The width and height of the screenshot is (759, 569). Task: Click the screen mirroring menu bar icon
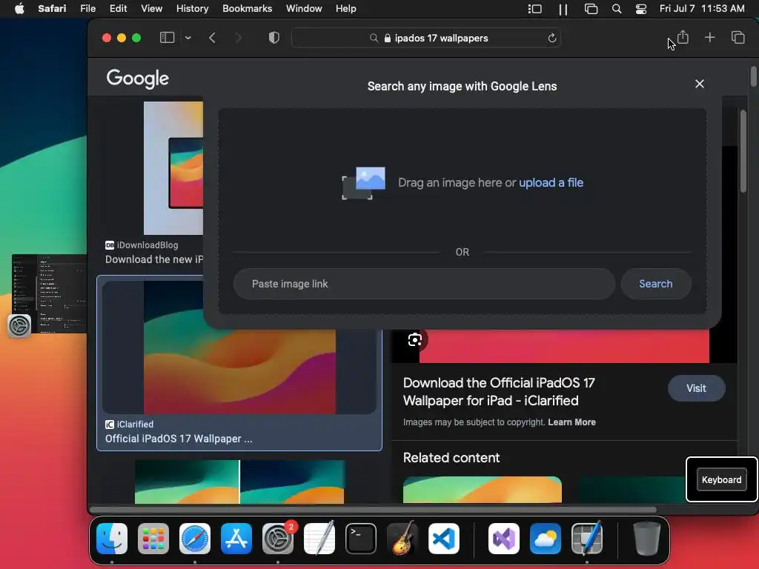point(591,9)
